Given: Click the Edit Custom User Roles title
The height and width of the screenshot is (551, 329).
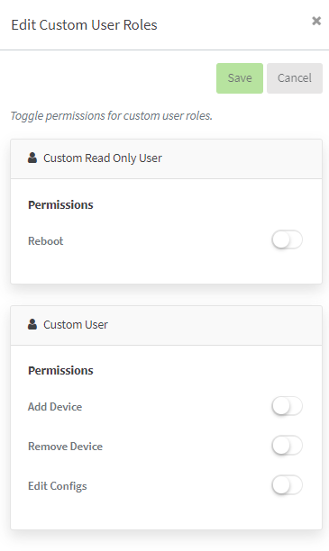Looking at the screenshot, I should pyautogui.click(x=84, y=25).
